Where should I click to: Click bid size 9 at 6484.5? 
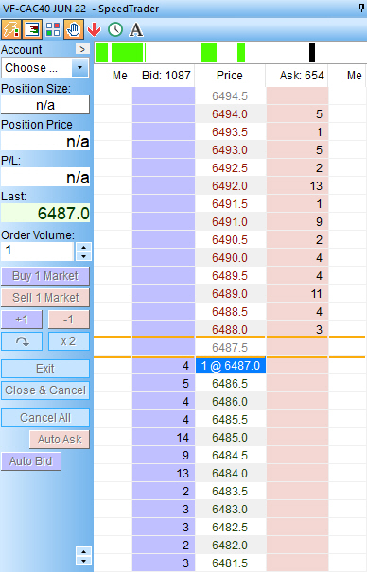tap(163, 456)
